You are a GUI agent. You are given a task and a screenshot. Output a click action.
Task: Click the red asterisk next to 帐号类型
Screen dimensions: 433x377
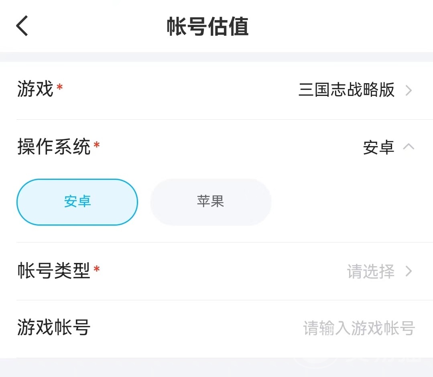click(96, 269)
